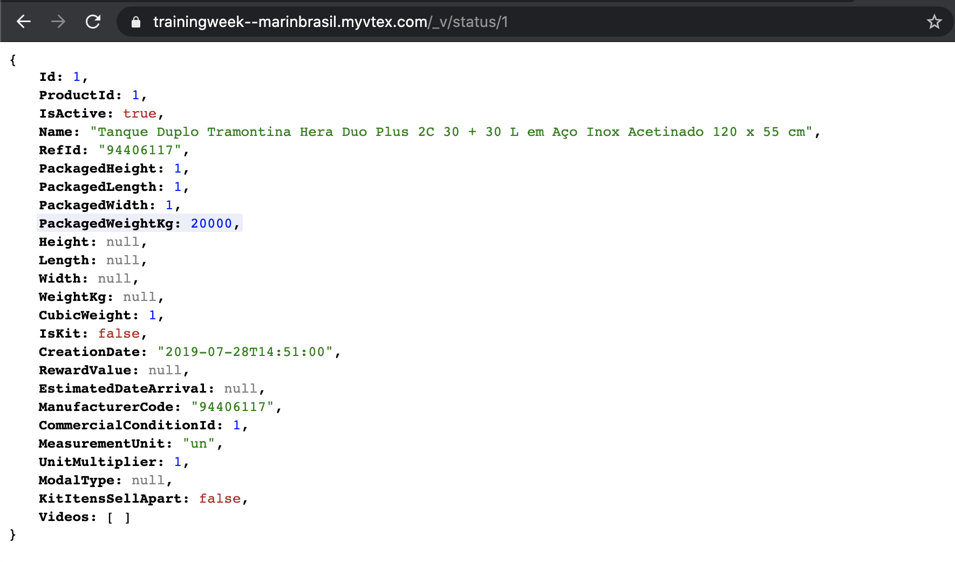Click the WeightKg null value
The image size is (955, 562).
pyautogui.click(x=140, y=297)
